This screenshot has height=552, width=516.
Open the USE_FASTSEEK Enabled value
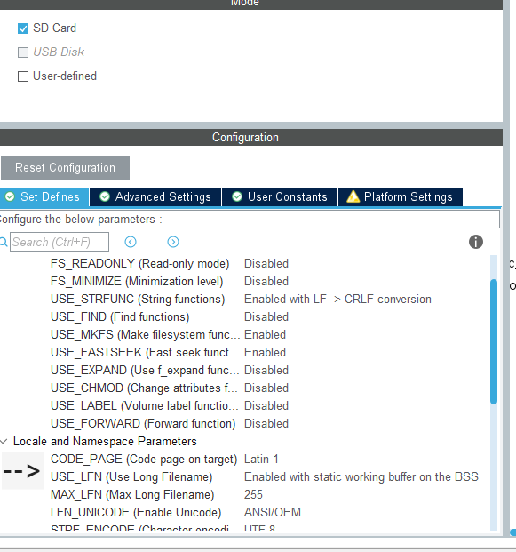pos(265,352)
